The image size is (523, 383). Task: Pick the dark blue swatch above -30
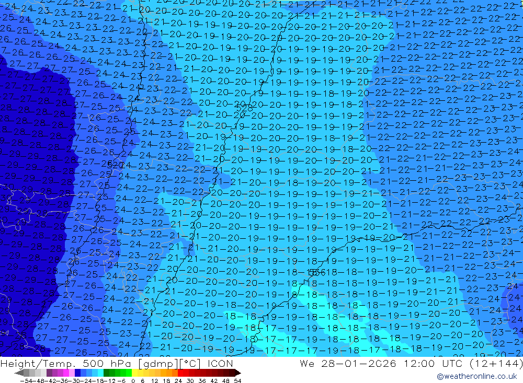pyautogui.click(x=78, y=373)
